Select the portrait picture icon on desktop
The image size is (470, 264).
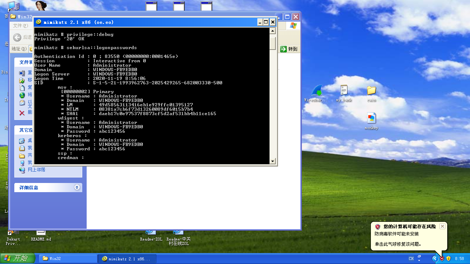[x=41, y=5]
